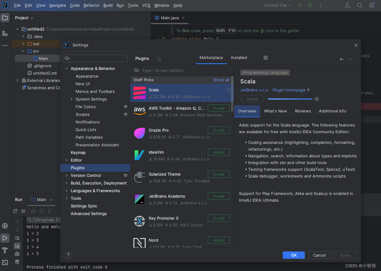Open More Actions vertical dots in top toolbar
The height and width of the screenshot is (271, 381).
pos(321,5)
